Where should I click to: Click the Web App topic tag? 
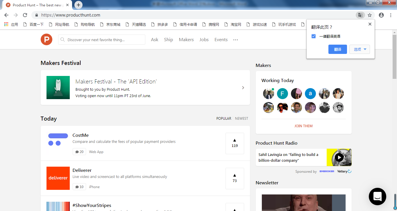coord(96,152)
